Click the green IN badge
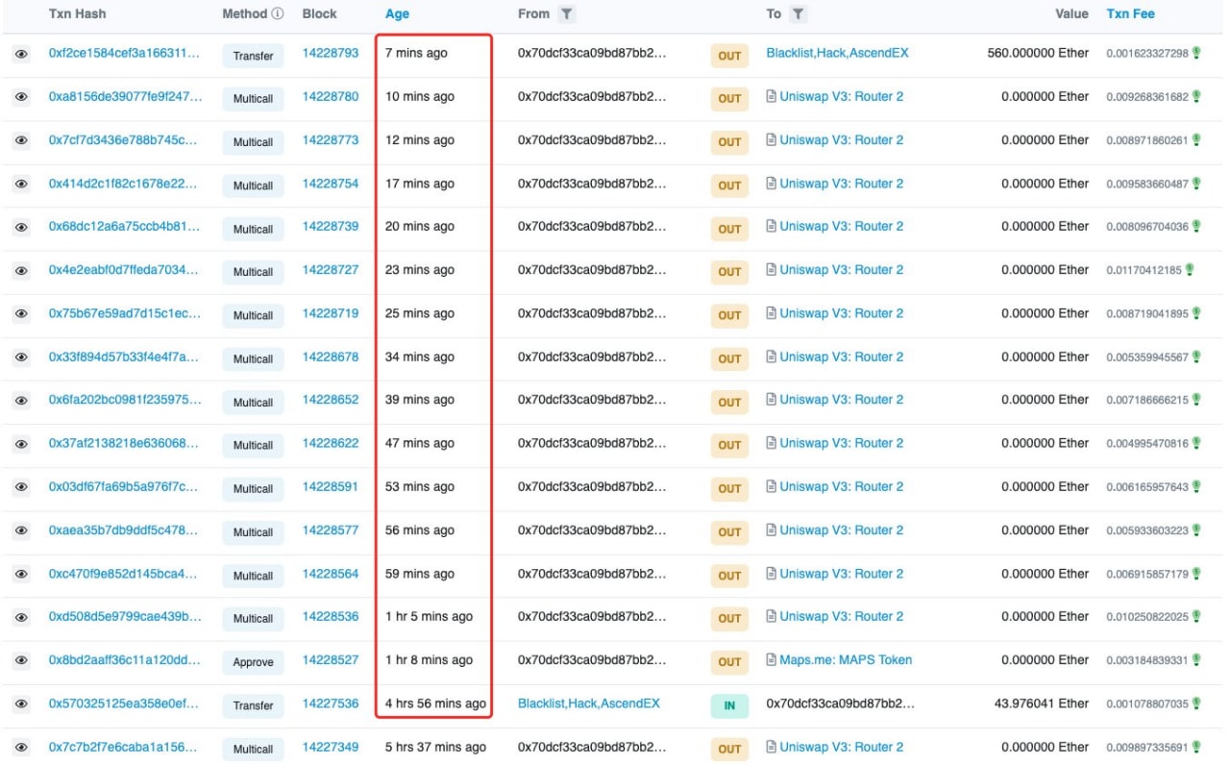 coord(729,705)
